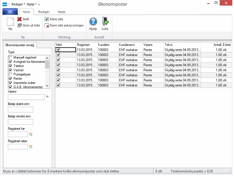Click Fjern alle avkryssninger icon

click(x=47, y=25)
